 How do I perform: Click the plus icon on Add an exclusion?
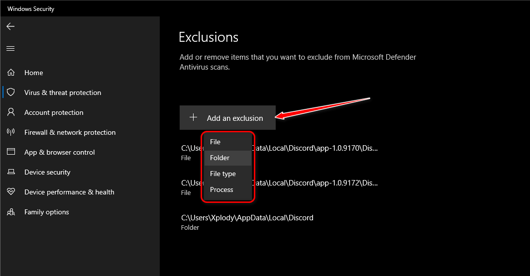pyautogui.click(x=194, y=118)
